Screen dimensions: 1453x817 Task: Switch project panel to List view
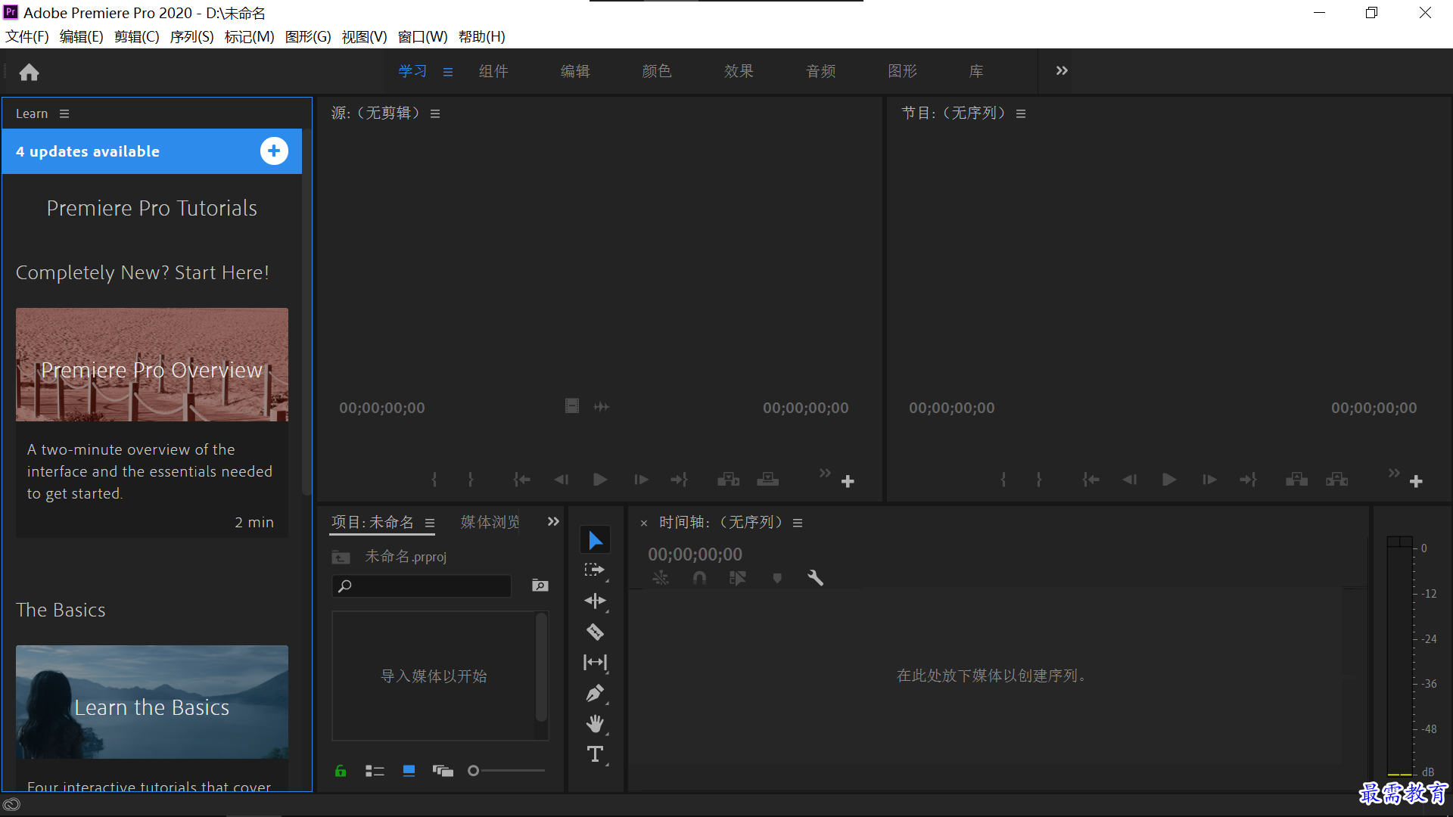[375, 771]
